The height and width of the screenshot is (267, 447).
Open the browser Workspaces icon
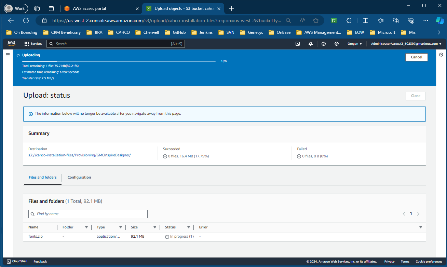click(x=37, y=9)
